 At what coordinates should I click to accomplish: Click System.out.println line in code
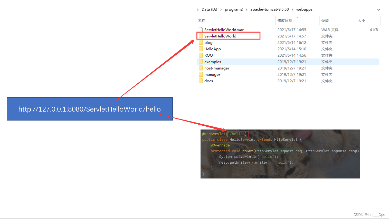(249, 157)
